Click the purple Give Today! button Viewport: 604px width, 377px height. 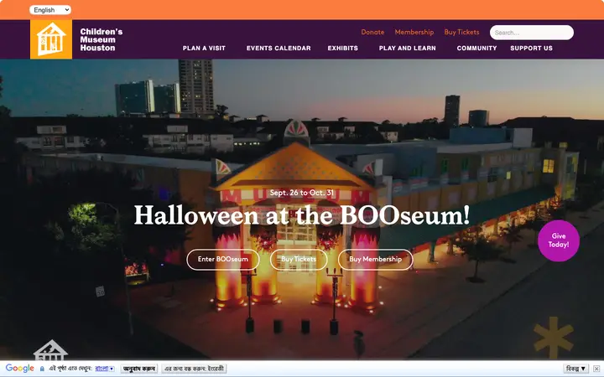click(x=559, y=240)
